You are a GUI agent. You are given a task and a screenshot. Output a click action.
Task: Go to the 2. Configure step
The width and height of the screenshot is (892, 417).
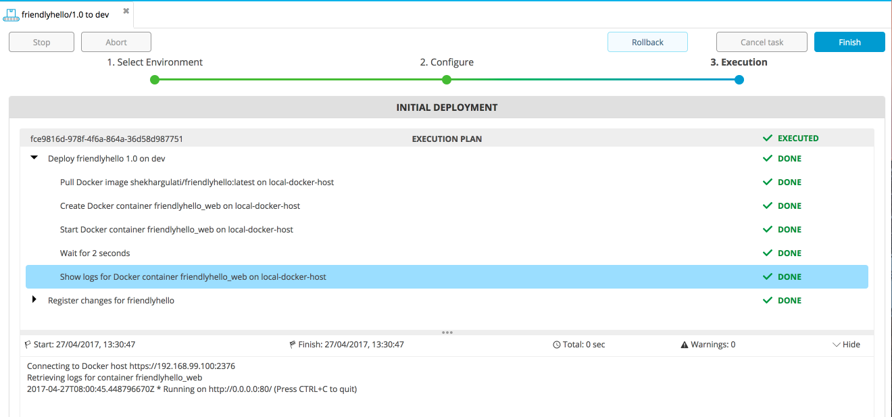(447, 80)
